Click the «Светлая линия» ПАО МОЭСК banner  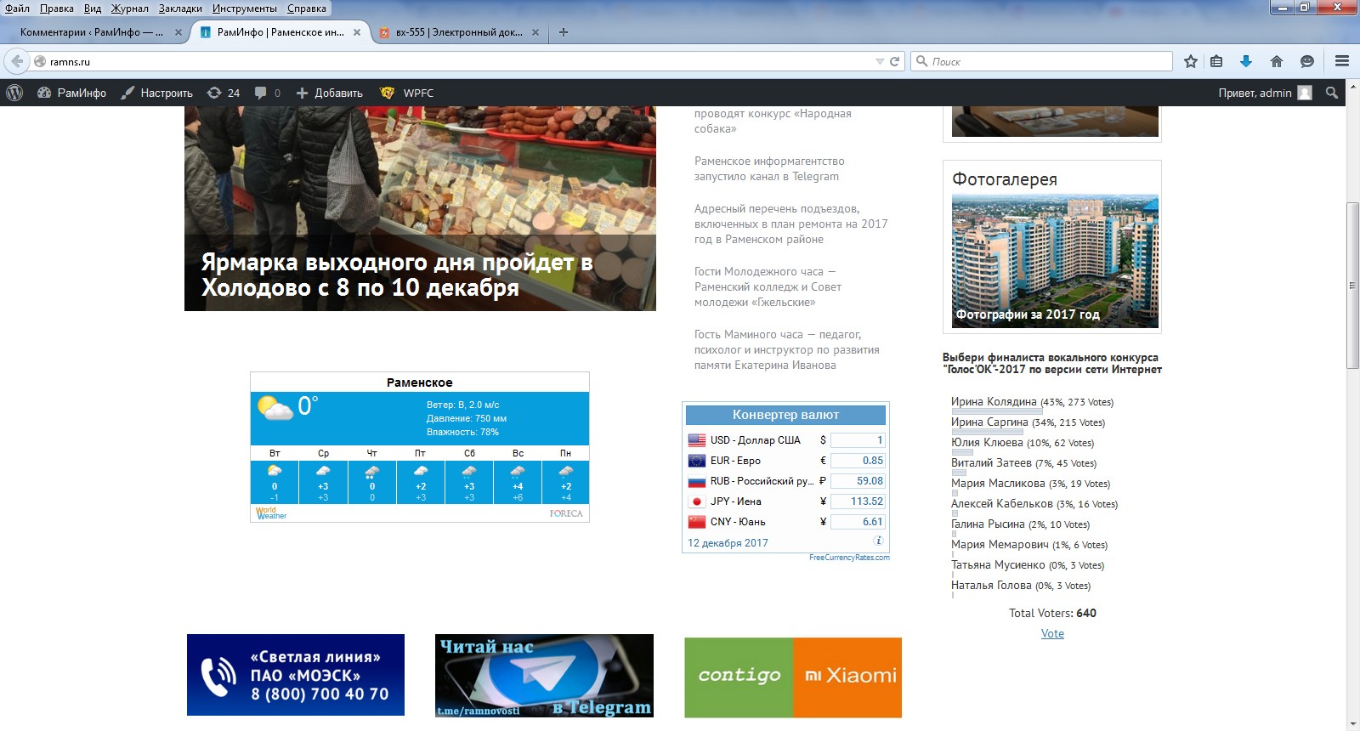tap(296, 675)
